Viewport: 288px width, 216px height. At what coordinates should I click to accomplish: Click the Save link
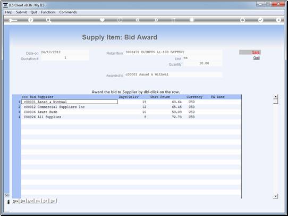(x=256, y=52)
